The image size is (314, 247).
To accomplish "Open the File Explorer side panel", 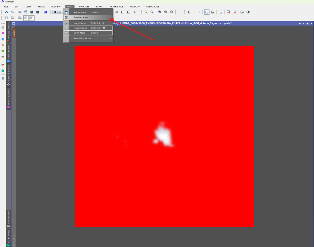I will pyautogui.click(x=9, y=219).
